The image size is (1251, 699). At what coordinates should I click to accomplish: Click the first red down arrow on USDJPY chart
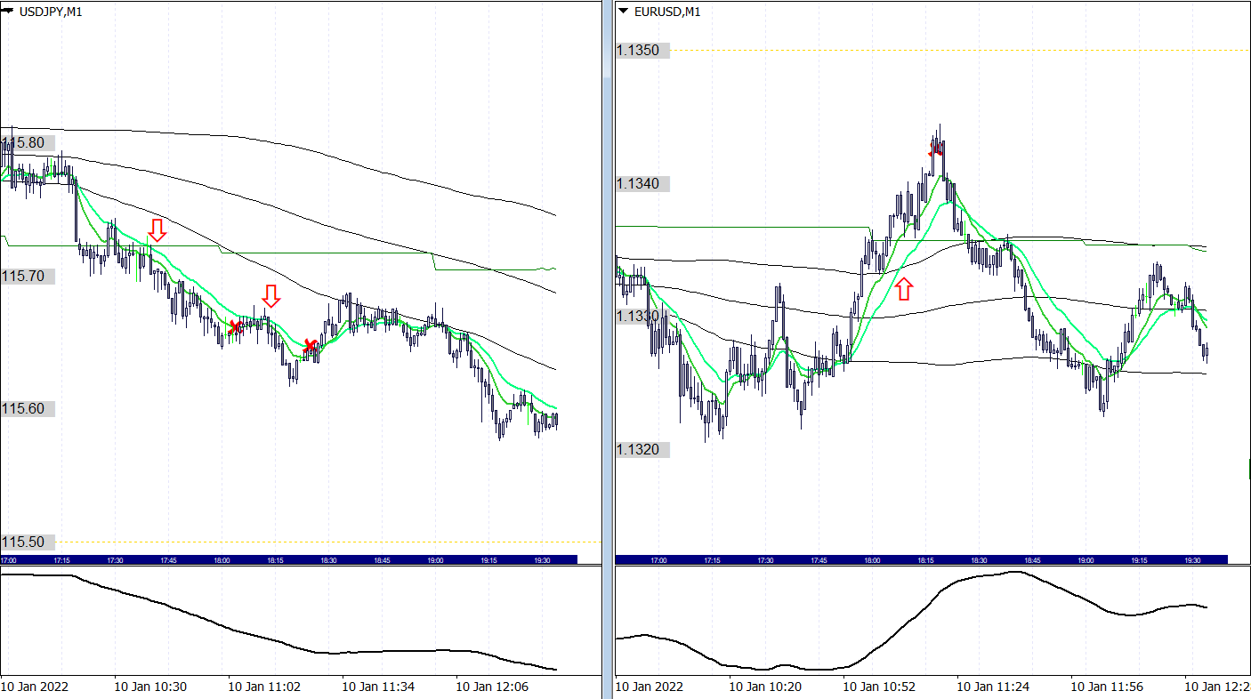tap(157, 230)
